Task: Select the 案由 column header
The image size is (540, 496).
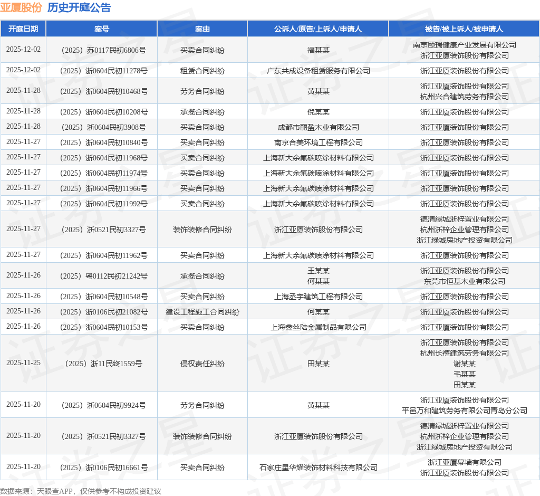Action: coord(202,29)
